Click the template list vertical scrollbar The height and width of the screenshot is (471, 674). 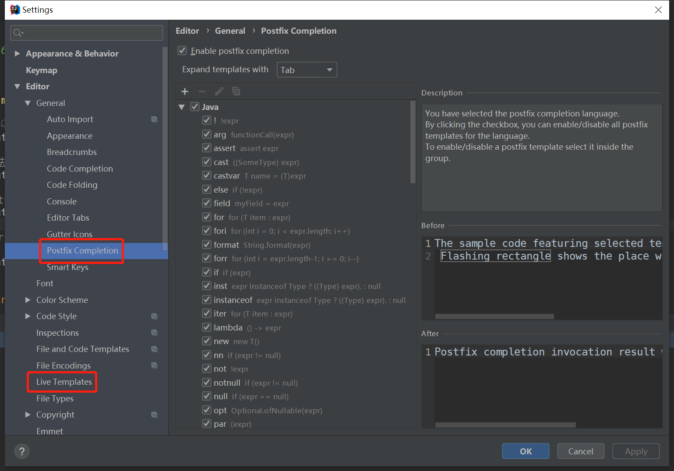(413, 142)
